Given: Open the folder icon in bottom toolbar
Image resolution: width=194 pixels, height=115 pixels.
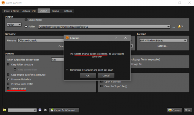Looking at the screenshot, I should 5,110.
